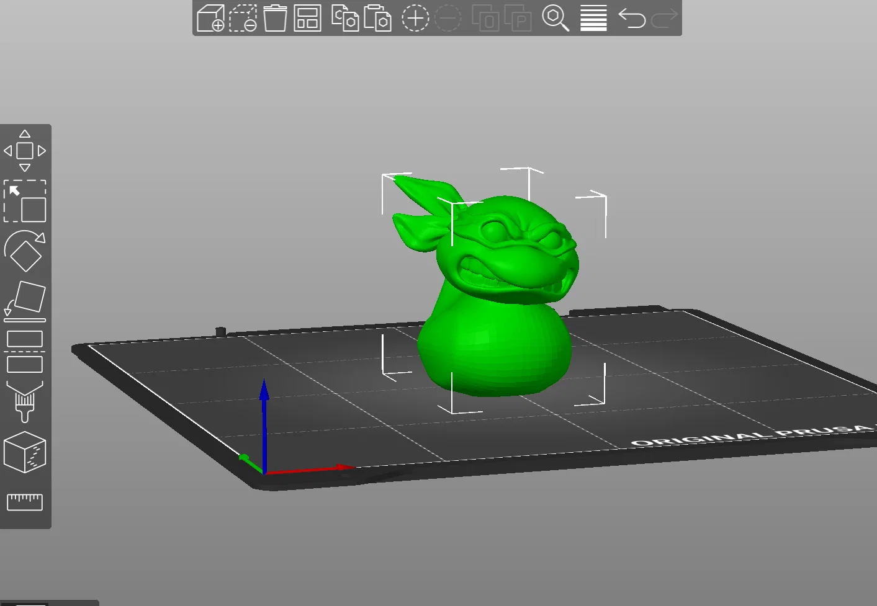This screenshot has height=606, width=877.
Task: Copy the selected object
Action: [x=345, y=18]
